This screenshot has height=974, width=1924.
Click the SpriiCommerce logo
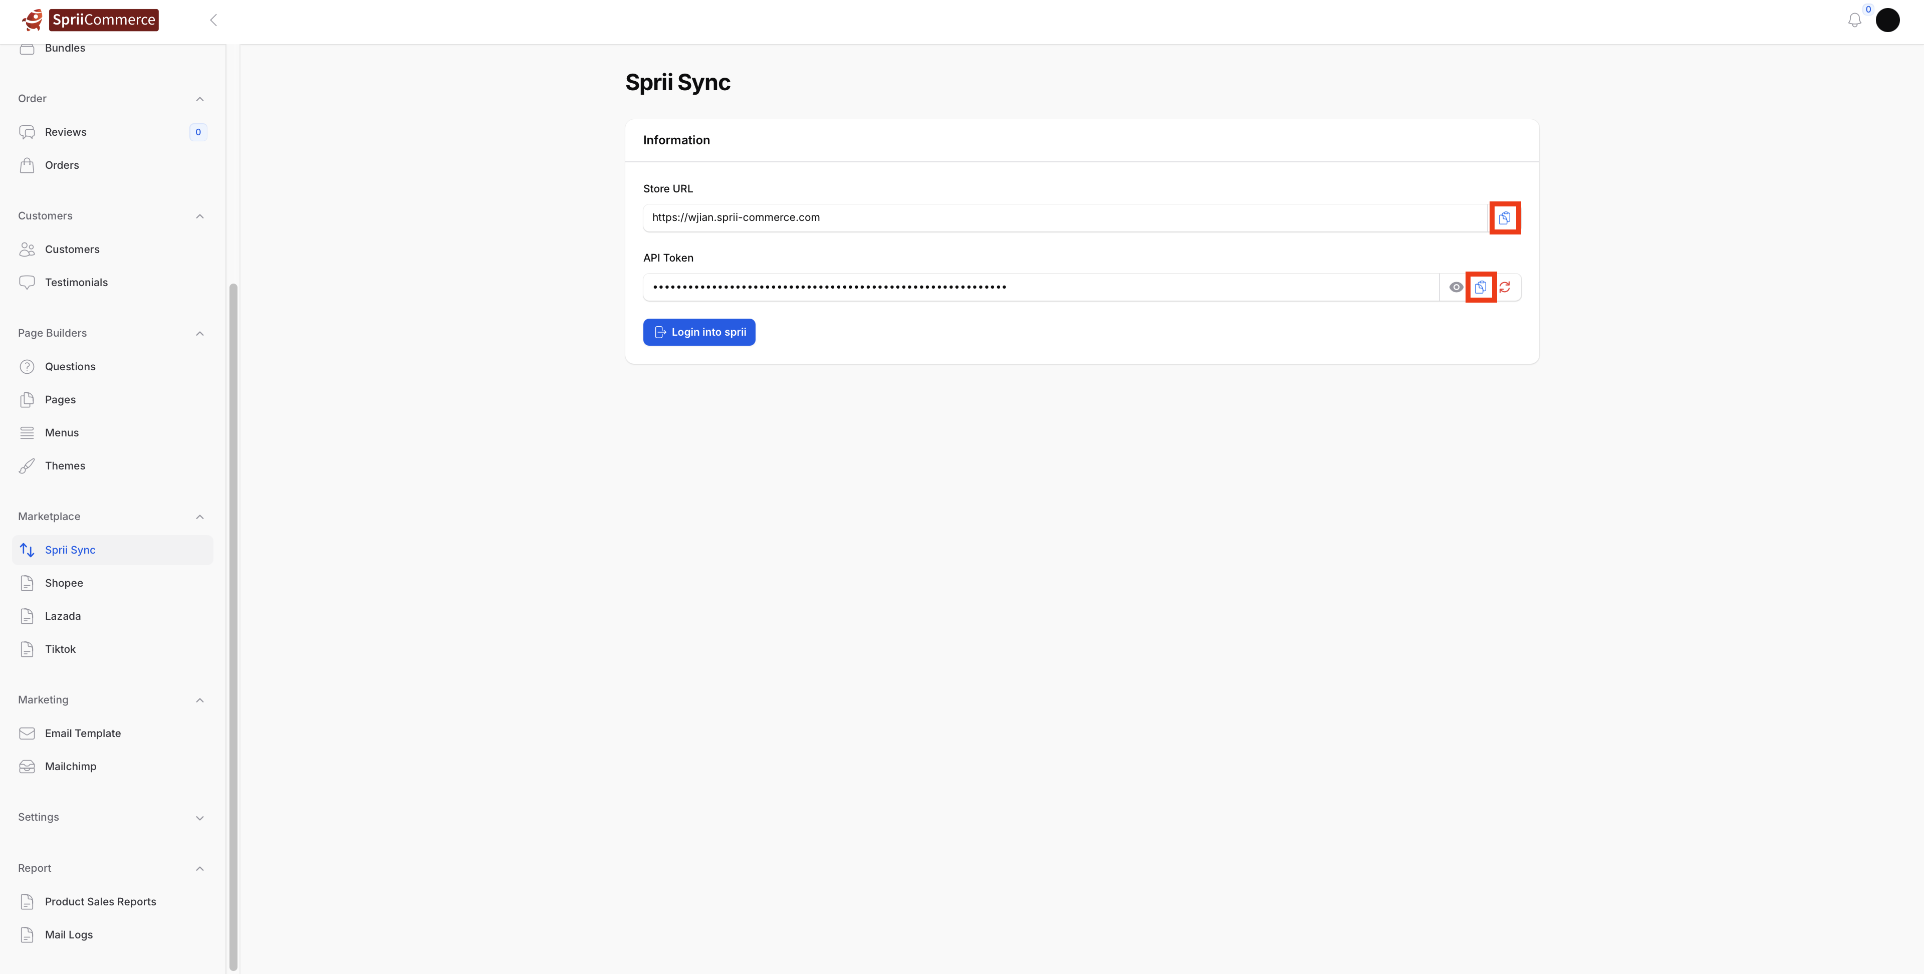coord(90,20)
